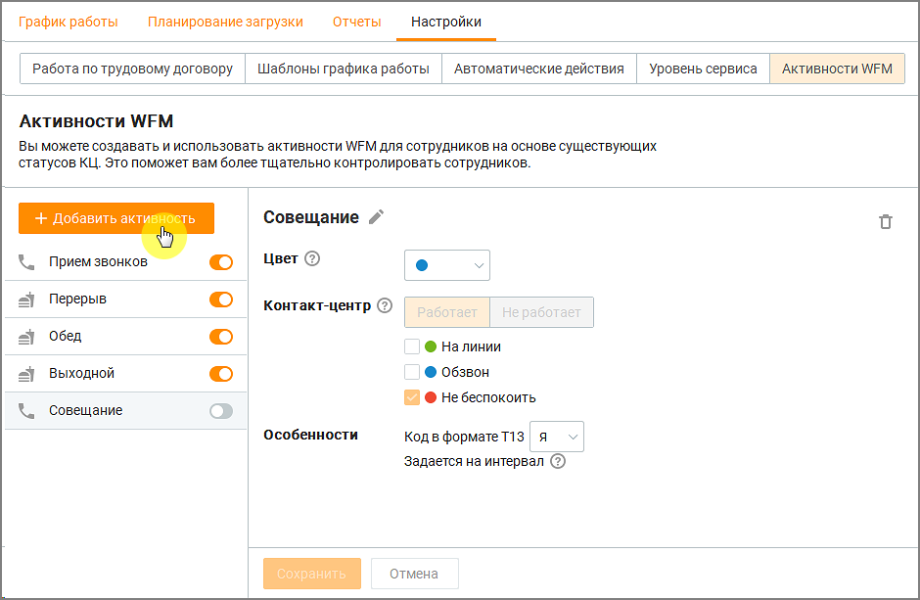Click phone icon of Совещание row
920x600 pixels.
click(26, 410)
